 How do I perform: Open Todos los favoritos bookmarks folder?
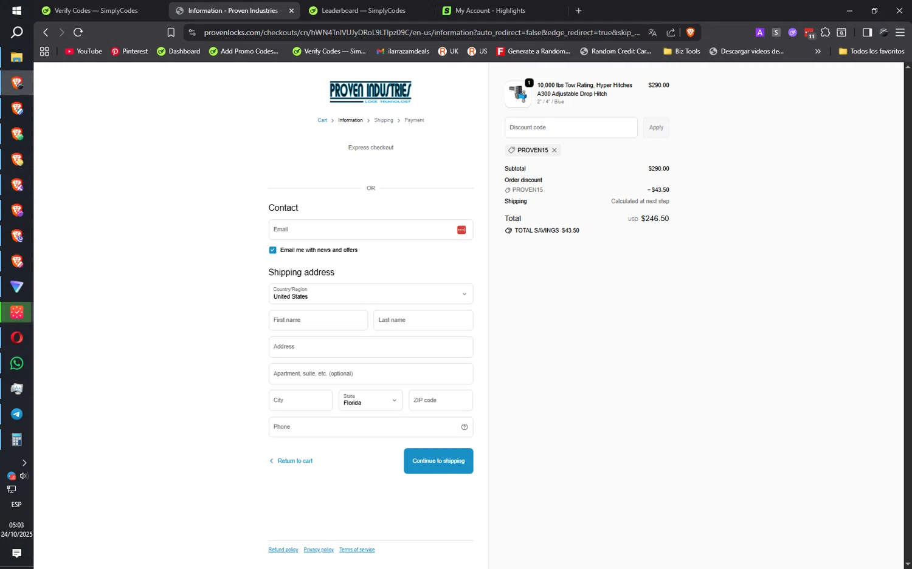coord(871,52)
